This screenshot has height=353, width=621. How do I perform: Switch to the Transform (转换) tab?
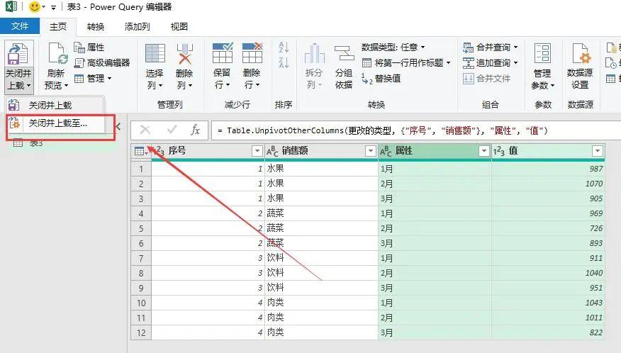click(x=96, y=27)
